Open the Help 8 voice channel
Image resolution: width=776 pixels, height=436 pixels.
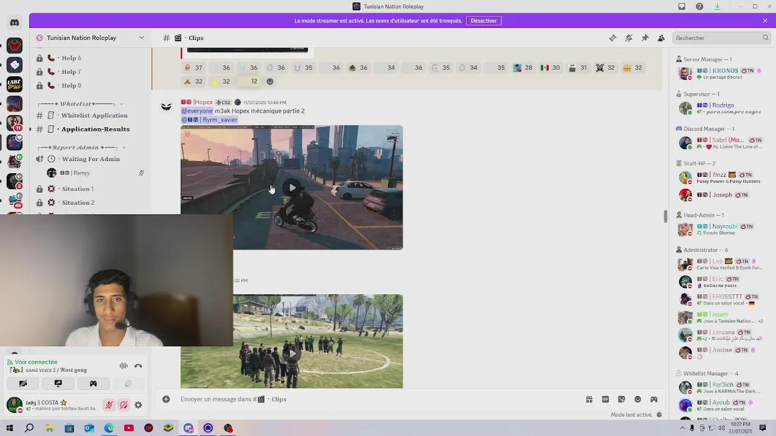click(x=90, y=85)
